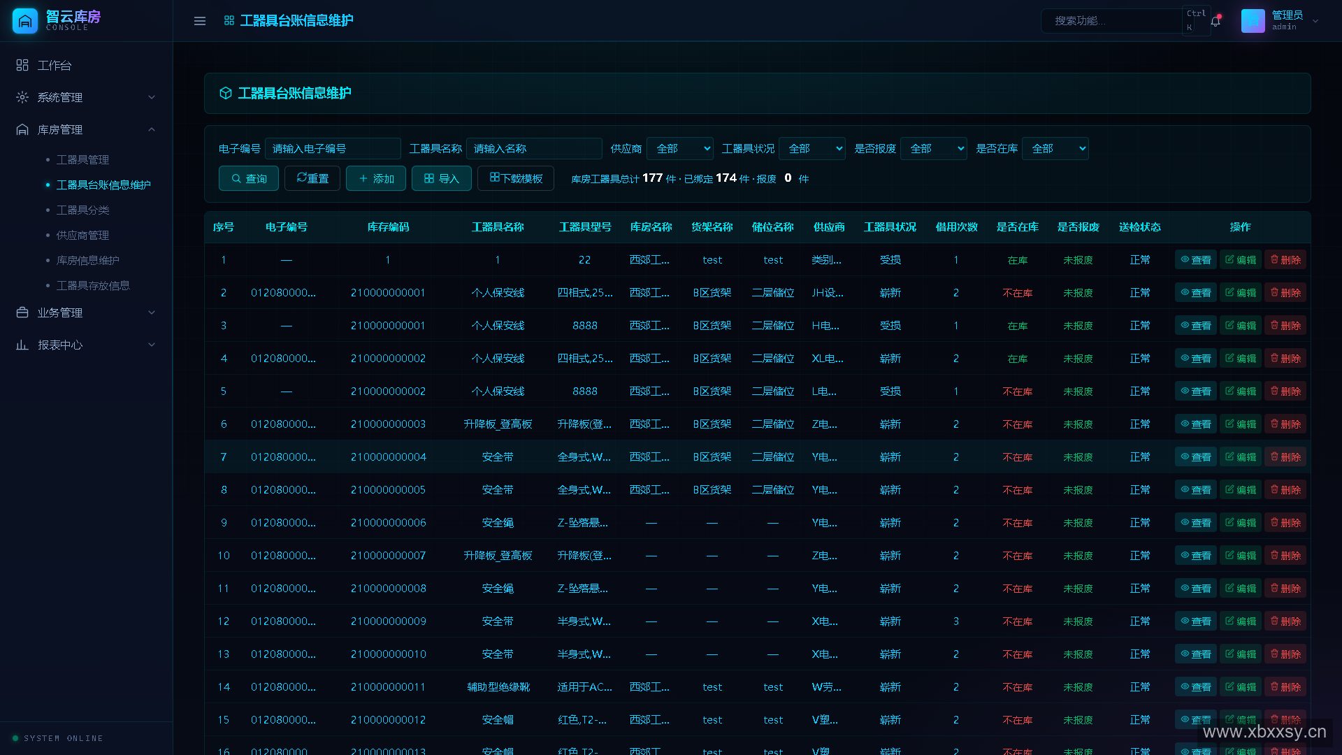This screenshot has width=1342, height=755.
Task: Click 查看 for row 7
Action: 1196,457
